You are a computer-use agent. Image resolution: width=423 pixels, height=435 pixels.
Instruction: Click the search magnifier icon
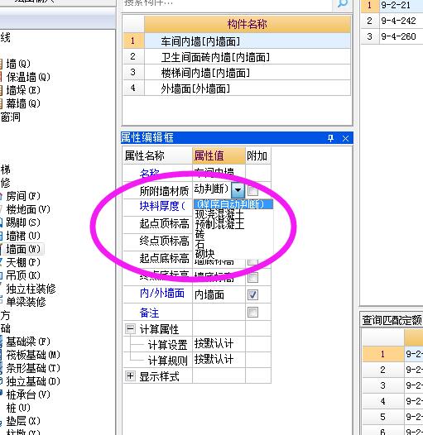[343, 3]
